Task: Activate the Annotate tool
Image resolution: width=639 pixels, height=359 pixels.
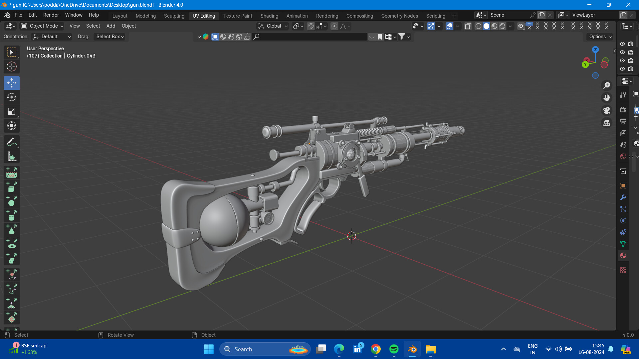Action: tap(12, 142)
